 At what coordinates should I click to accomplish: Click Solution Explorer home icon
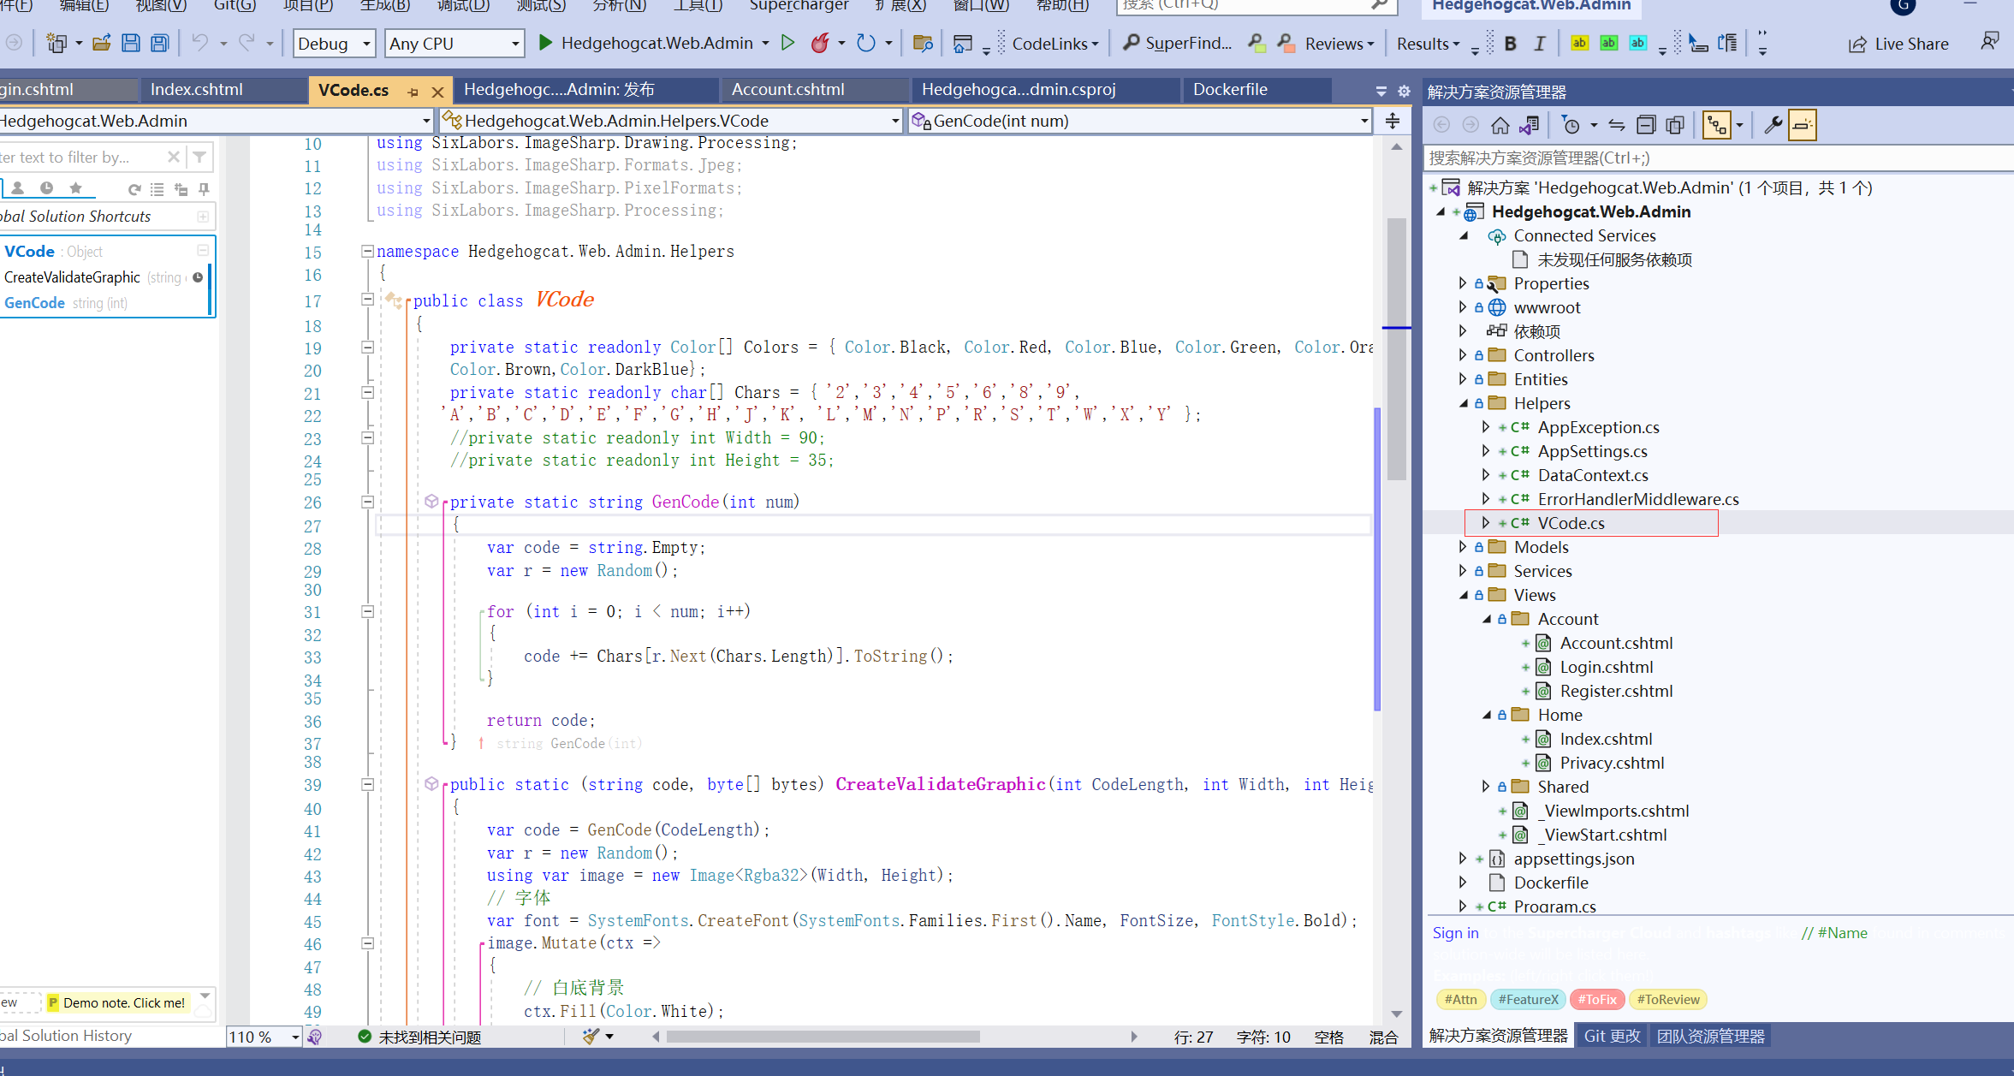point(1500,126)
